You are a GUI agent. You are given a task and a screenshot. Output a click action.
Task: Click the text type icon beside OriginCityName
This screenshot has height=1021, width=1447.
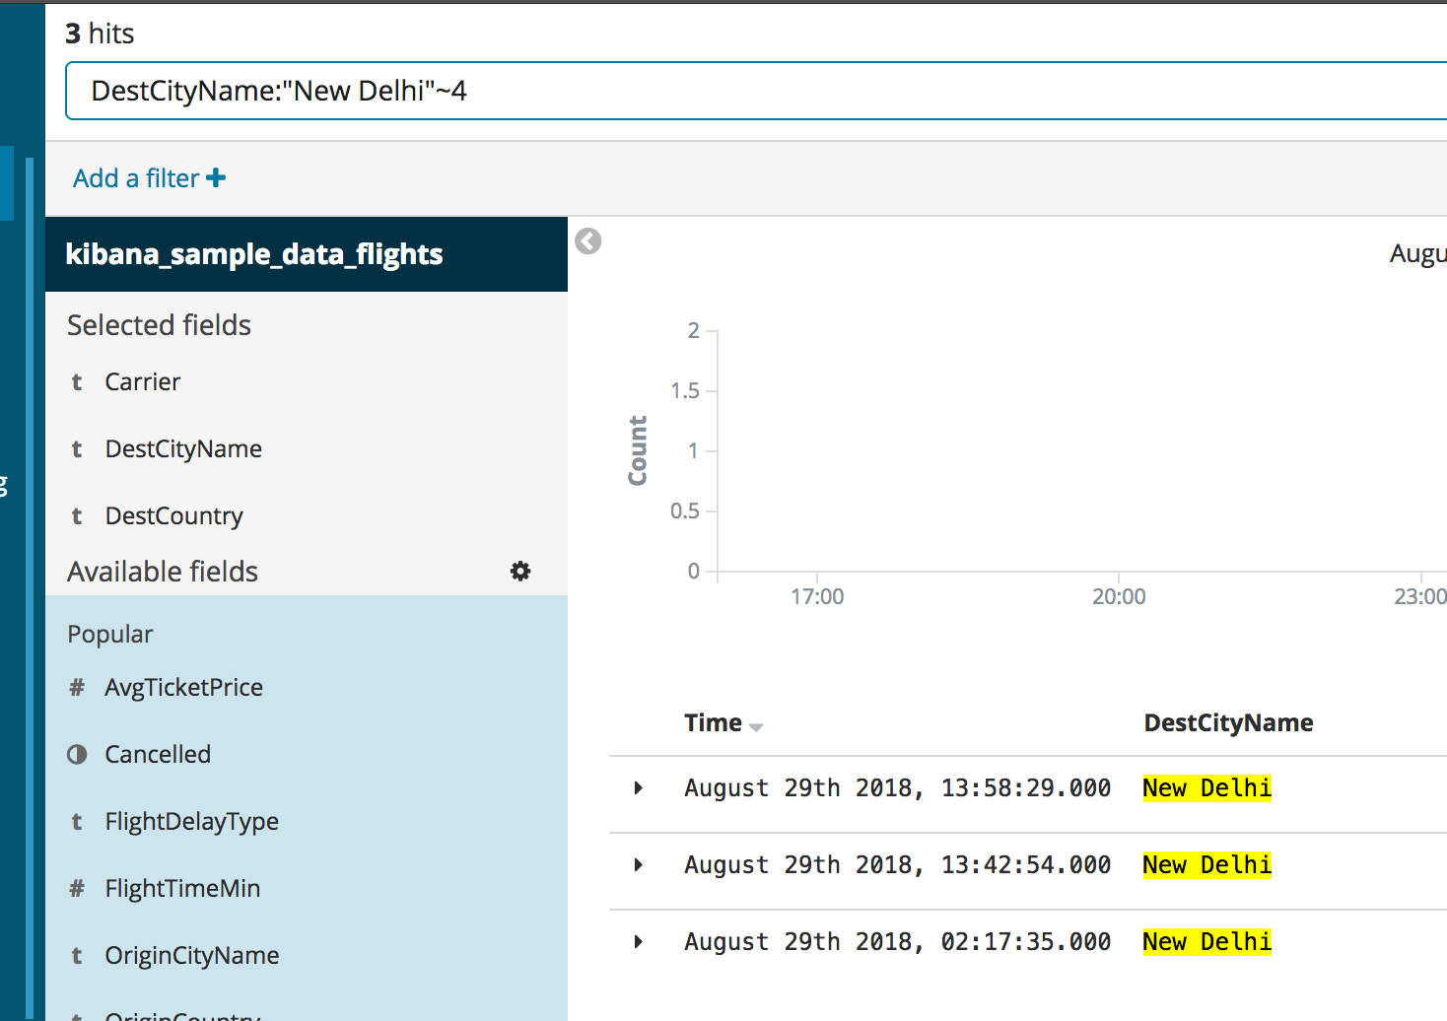(76, 955)
